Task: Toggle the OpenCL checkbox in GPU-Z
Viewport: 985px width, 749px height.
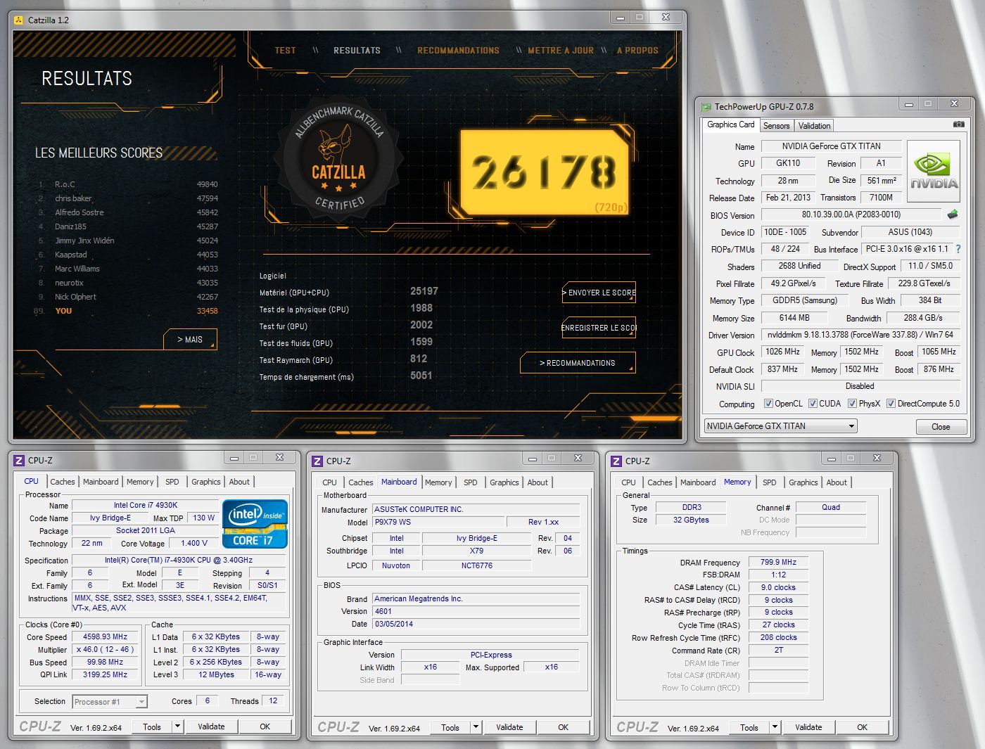Action: click(x=768, y=404)
